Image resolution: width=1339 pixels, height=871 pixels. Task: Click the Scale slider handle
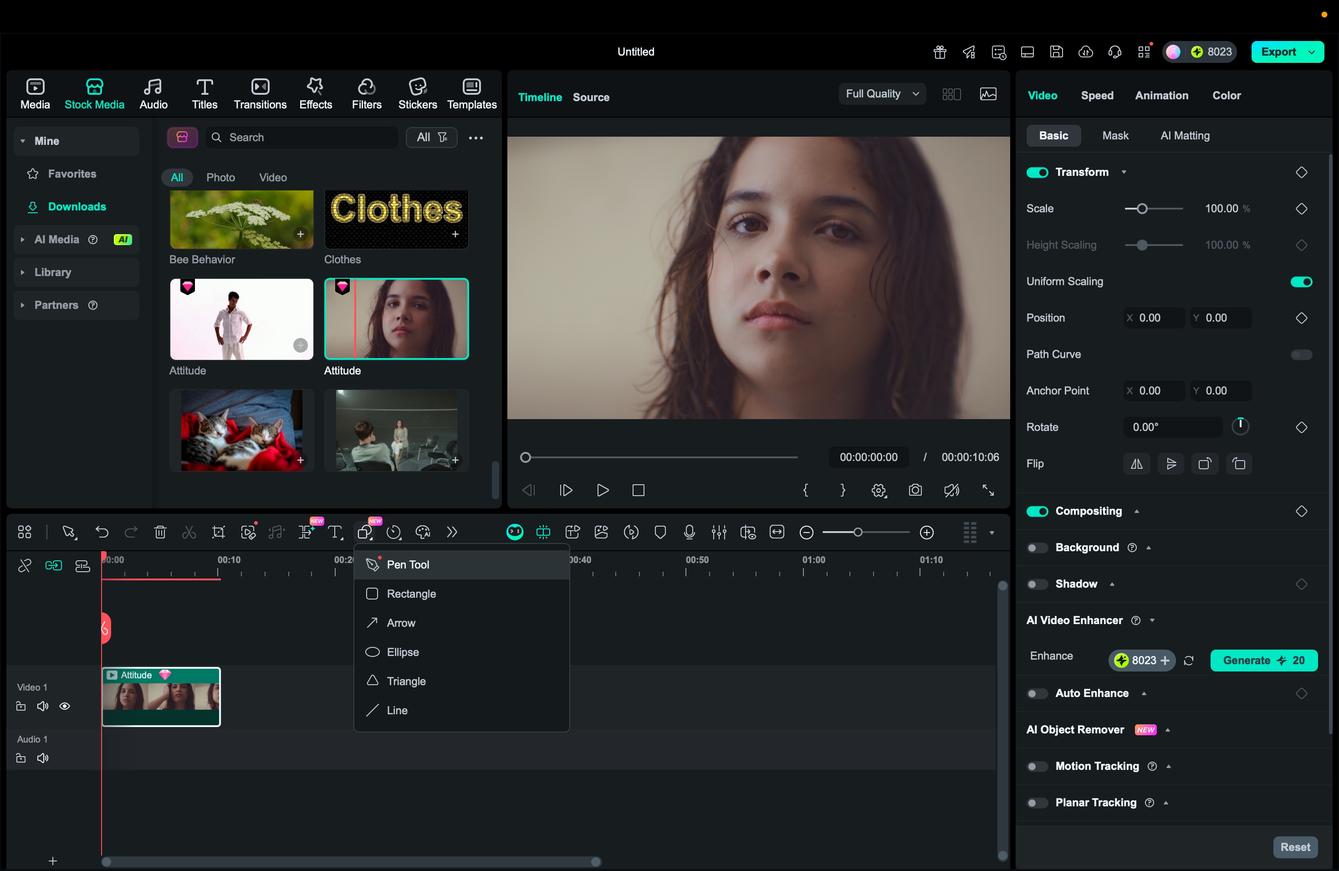1141,209
